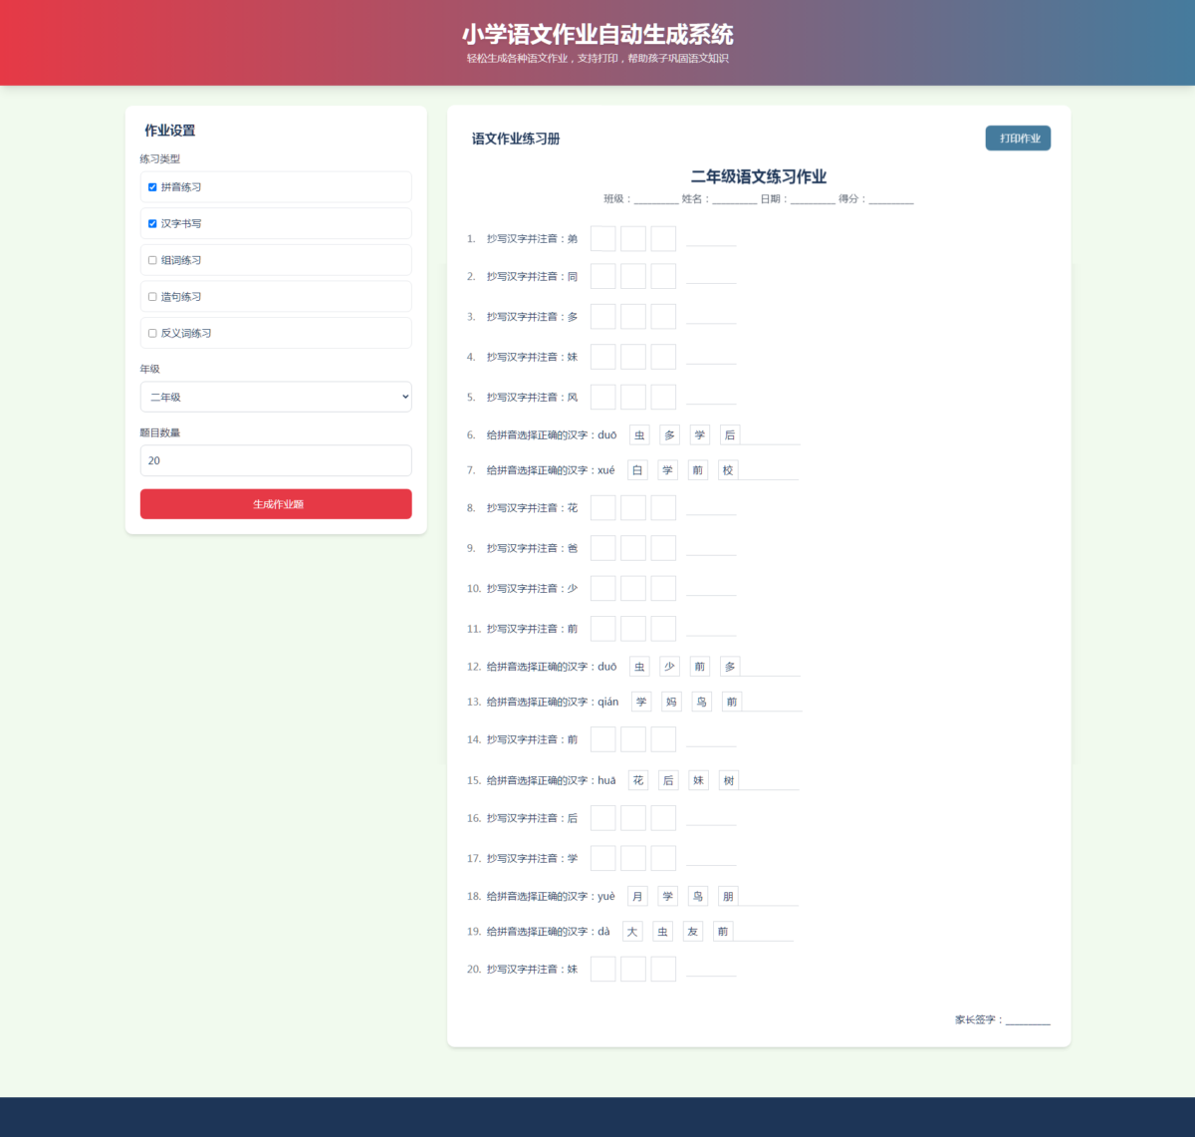
Task: Uncheck the 拼音练习 checkbox
Action: (x=152, y=187)
